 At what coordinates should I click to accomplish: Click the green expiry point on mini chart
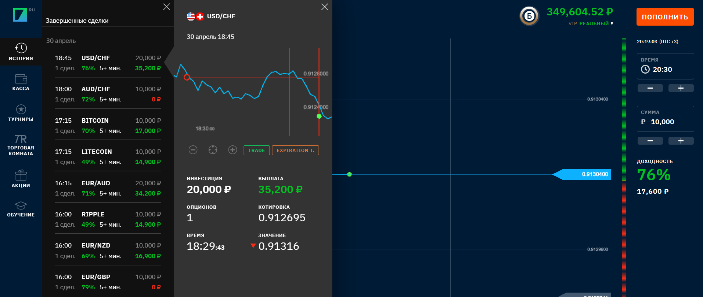click(319, 116)
